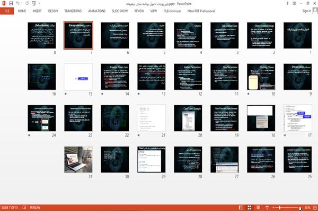Click the animation star under slide 21
The image size is (318, 211).
click(139, 135)
